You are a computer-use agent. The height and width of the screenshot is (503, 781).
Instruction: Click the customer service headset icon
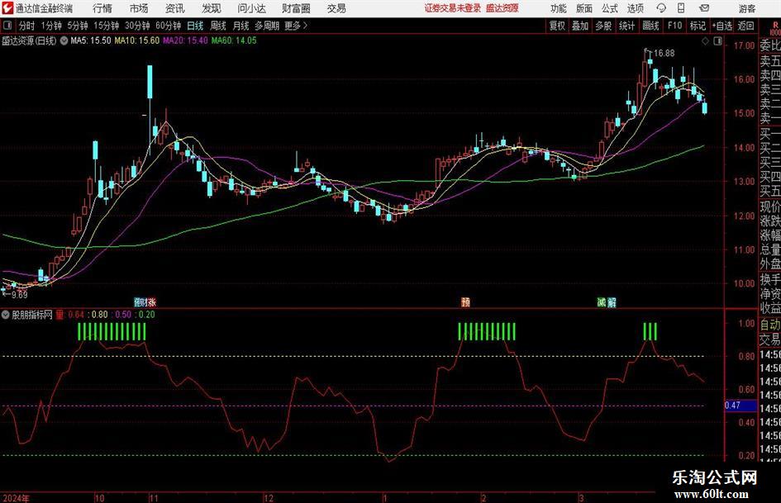click(x=661, y=8)
